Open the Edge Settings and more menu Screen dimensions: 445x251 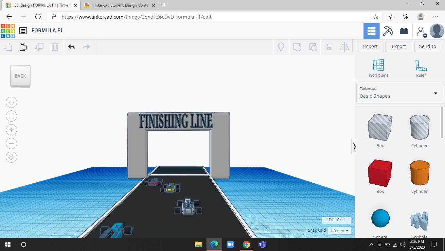point(436,17)
